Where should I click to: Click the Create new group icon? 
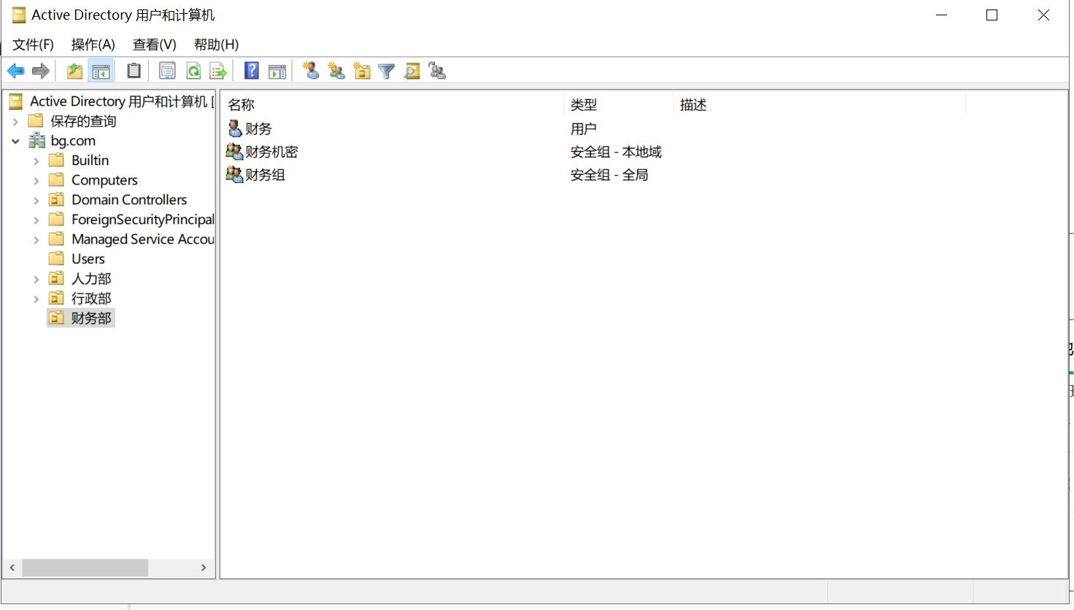click(x=336, y=71)
